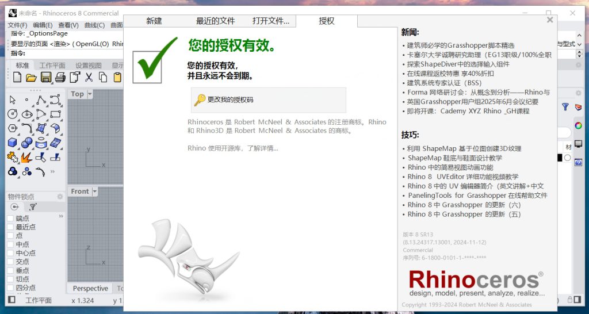Click the blue funnel filter icon in right panel
This screenshot has width=589, height=314.
[565, 106]
